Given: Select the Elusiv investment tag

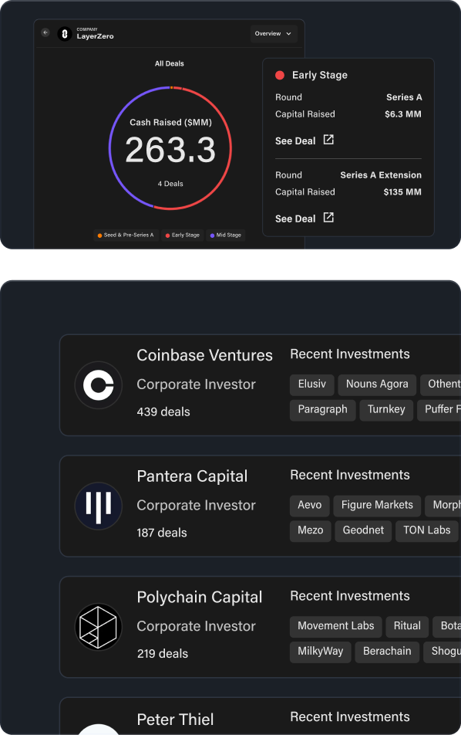Looking at the screenshot, I should pyautogui.click(x=311, y=384).
